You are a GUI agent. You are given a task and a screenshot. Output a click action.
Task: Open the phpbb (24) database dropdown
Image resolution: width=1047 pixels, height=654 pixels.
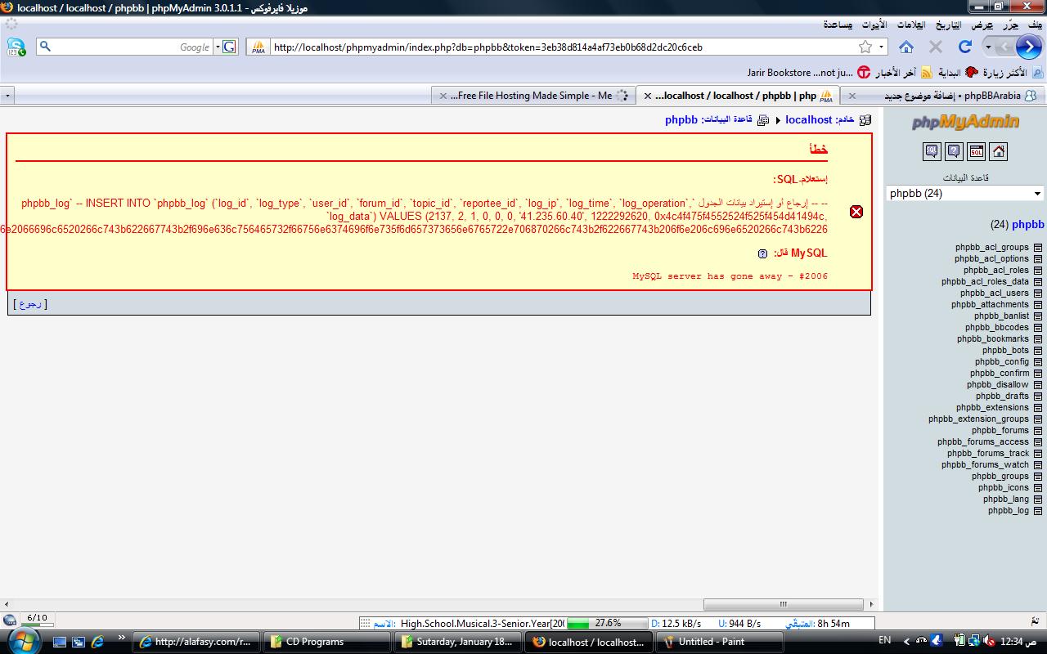965,194
